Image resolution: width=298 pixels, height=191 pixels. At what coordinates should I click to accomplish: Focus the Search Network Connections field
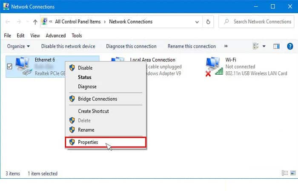(x=256, y=22)
